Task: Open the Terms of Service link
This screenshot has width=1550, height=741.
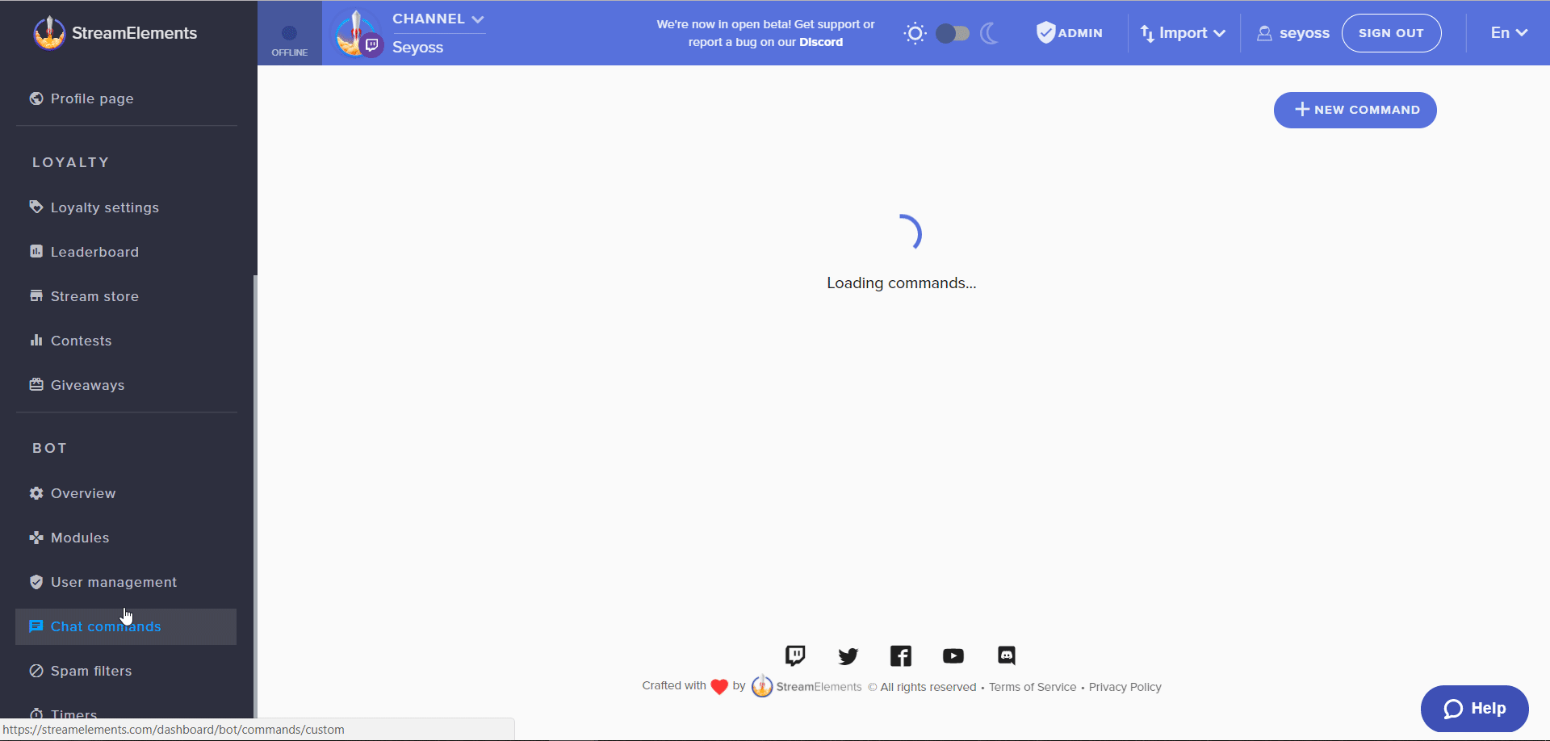Action: pyautogui.click(x=1033, y=687)
